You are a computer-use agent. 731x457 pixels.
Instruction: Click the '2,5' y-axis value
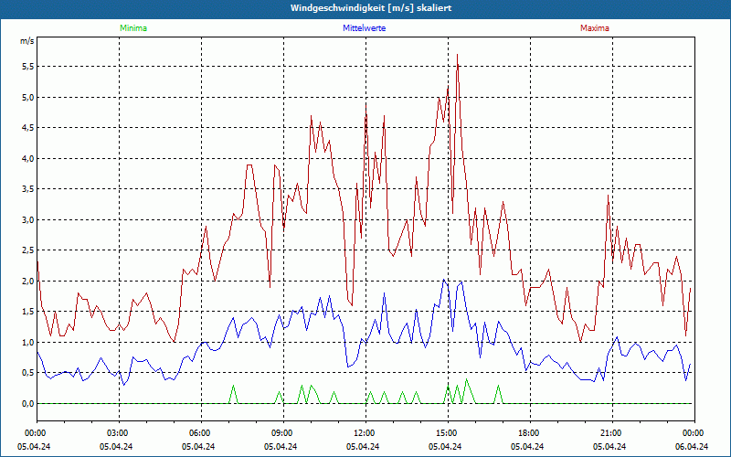click(28, 250)
